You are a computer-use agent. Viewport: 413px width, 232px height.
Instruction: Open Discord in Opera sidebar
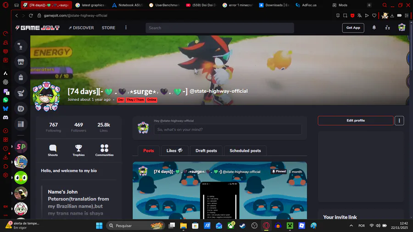[x=6, y=117]
